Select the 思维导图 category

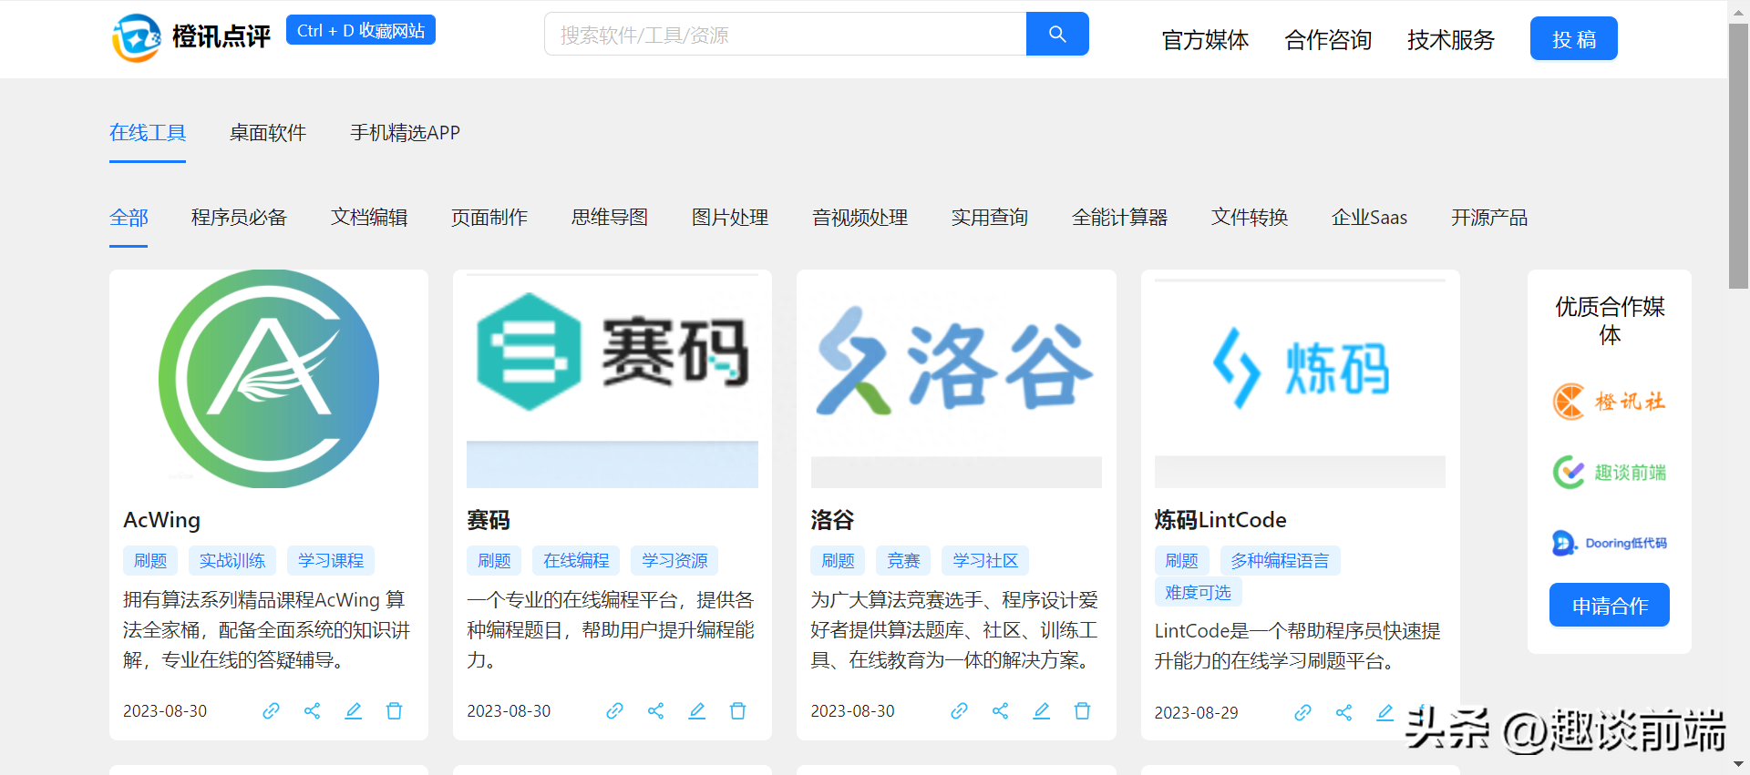(x=610, y=218)
